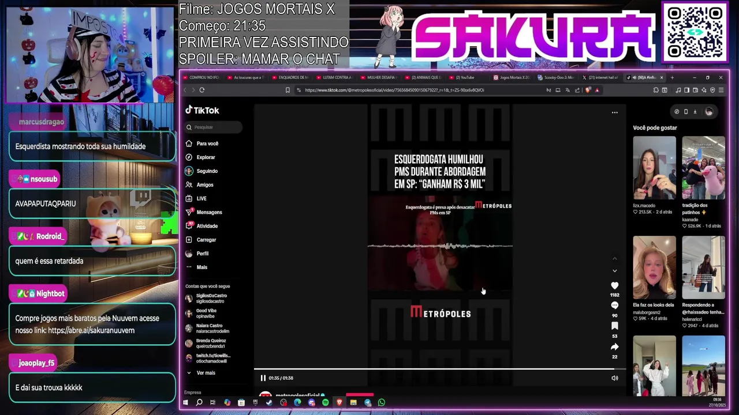
Task: Open Telegram from the taskbar
Action: point(367,402)
